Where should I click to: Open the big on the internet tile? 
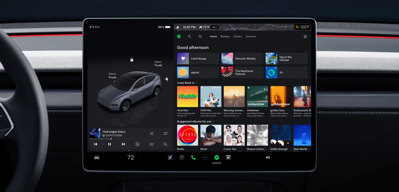[287, 59]
